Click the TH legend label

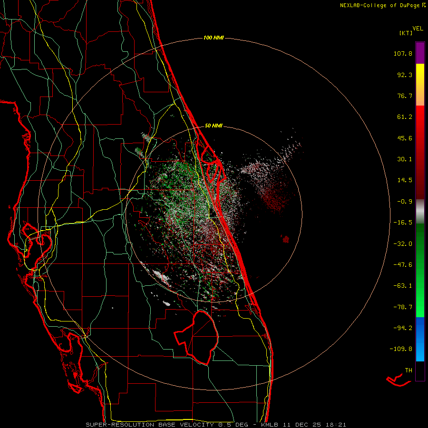pos(409,370)
